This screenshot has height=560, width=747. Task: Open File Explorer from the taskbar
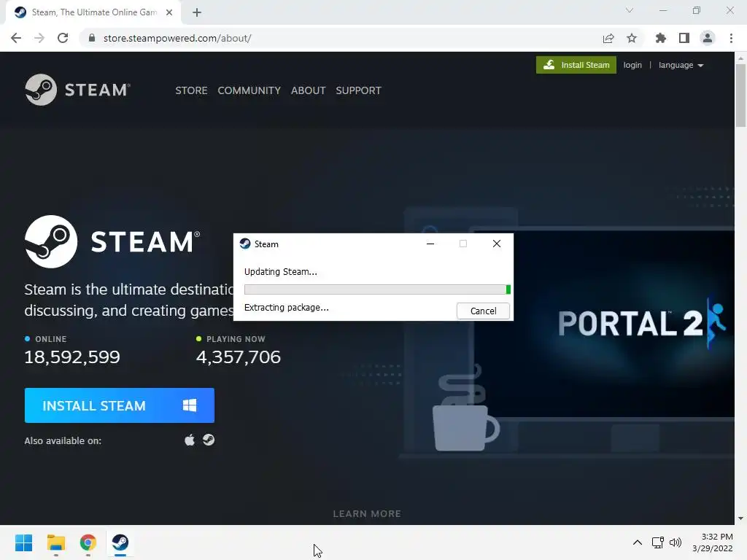(x=55, y=542)
